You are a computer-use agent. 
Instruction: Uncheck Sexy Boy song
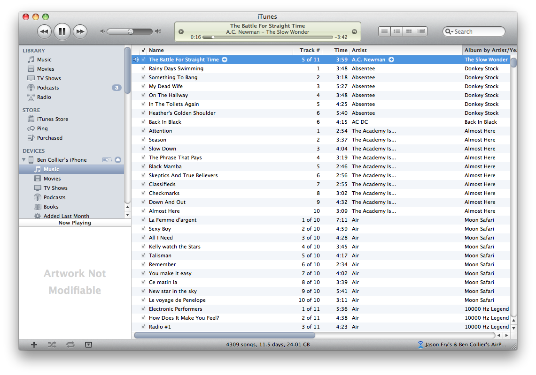coord(143,229)
